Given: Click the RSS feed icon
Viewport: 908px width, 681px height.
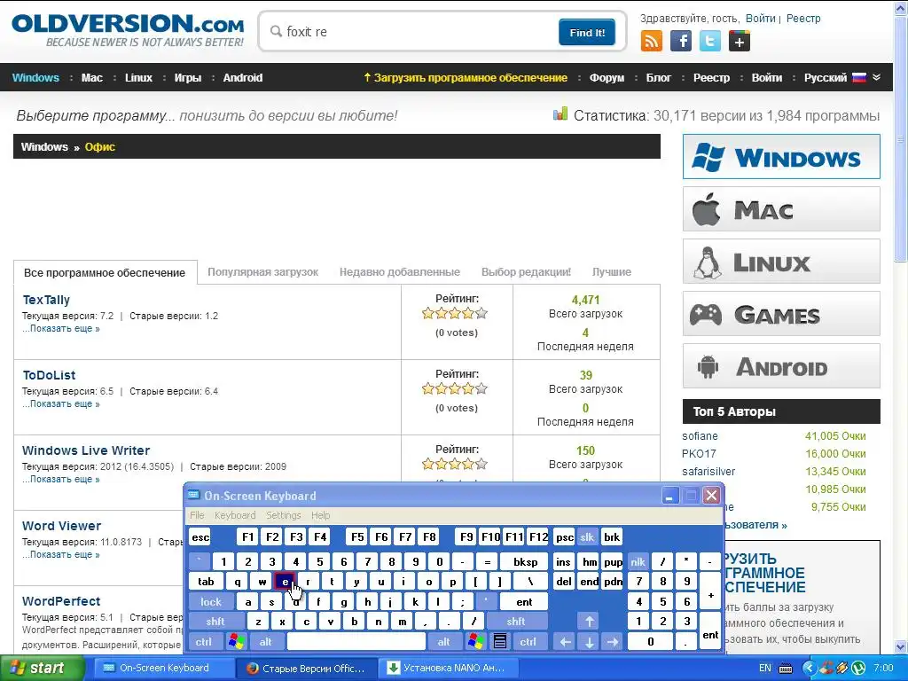Looking at the screenshot, I should coord(652,41).
